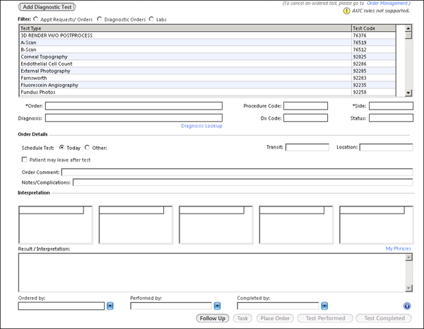This screenshot has height=329, width=424.
Task: Open the Completed by dropdown arrow
Action: 324,306
